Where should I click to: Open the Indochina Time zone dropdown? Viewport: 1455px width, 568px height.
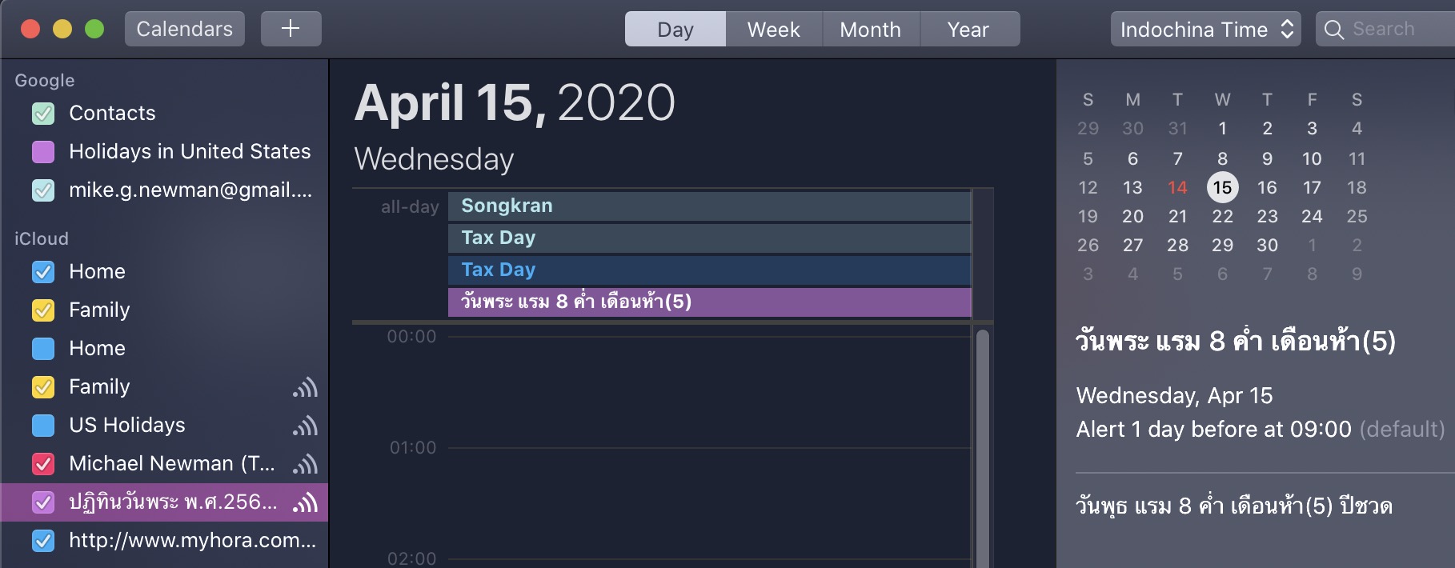point(1205,30)
